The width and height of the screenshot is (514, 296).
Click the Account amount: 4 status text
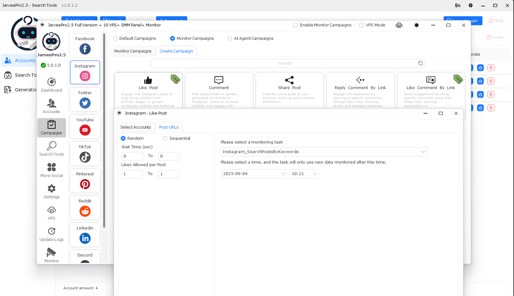(x=81, y=288)
